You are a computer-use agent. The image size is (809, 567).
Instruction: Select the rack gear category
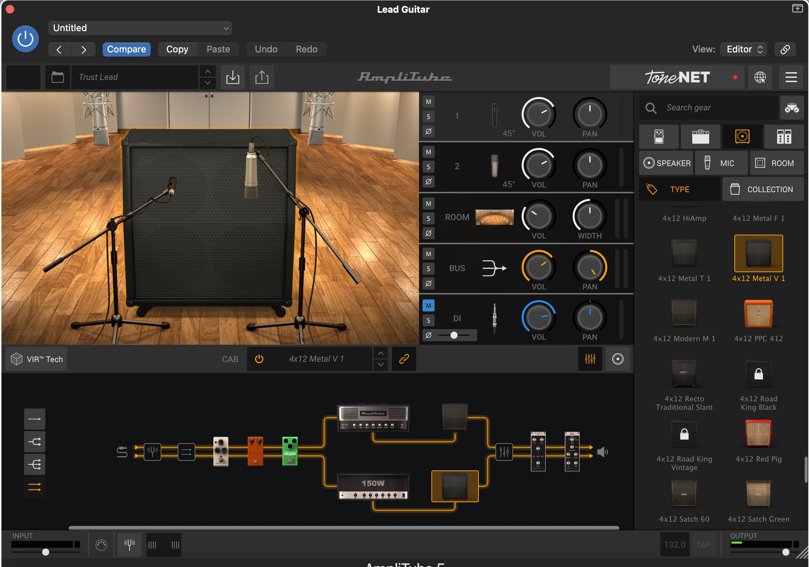tap(784, 136)
